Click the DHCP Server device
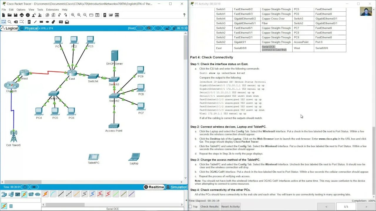 (x=115, y=56)
